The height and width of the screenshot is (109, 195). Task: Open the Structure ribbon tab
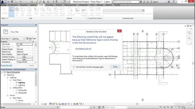point(24,5)
